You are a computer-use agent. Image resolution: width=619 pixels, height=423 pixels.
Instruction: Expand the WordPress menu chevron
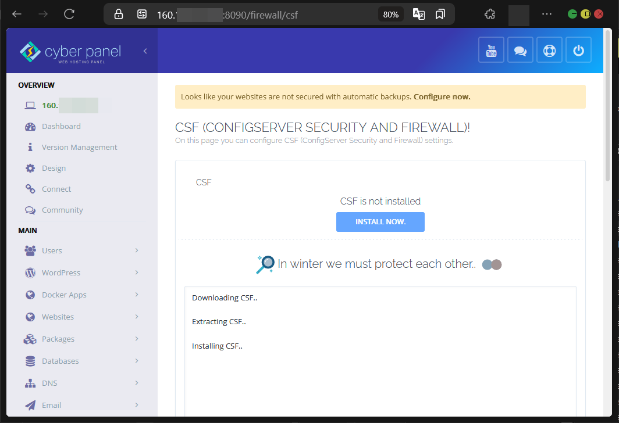pos(137,273)
